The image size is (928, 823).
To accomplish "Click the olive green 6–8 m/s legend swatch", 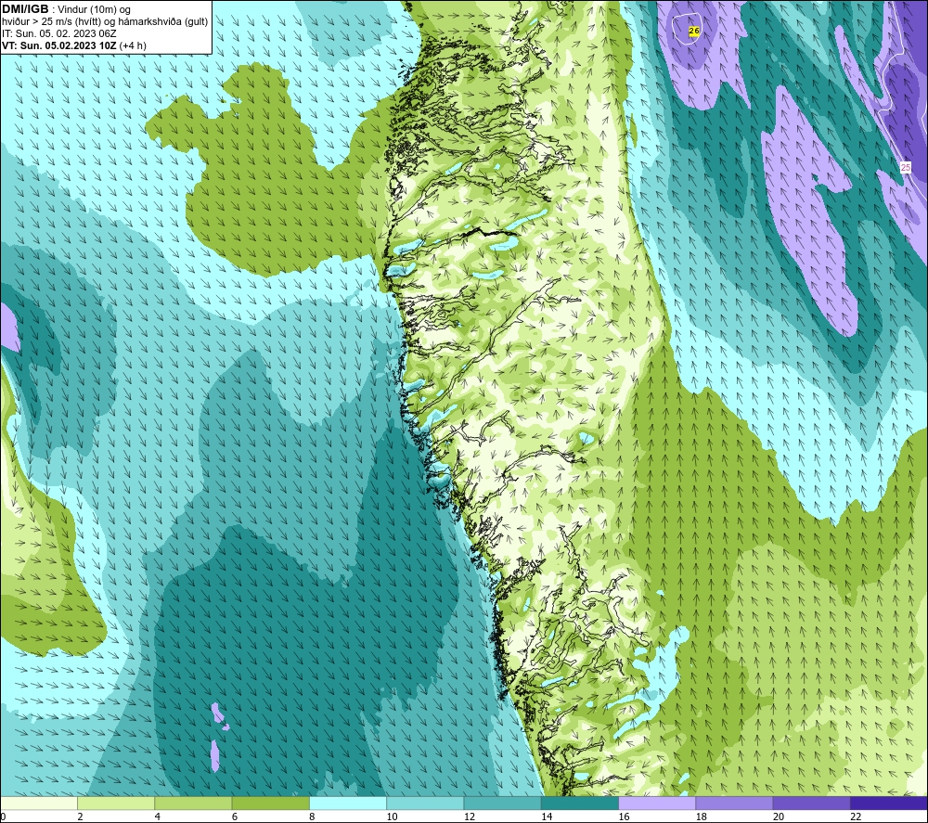I will [270, 803].
